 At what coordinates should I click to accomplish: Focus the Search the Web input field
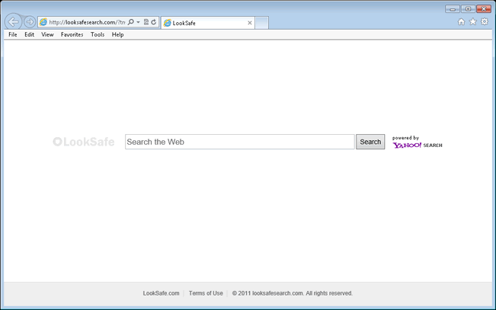pyautogui.click(x=239, y=142)
